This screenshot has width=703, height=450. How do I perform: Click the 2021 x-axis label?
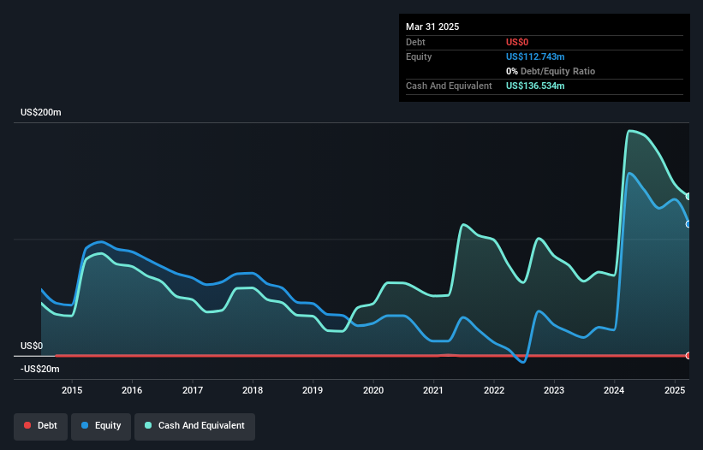(x=433, y=390)
